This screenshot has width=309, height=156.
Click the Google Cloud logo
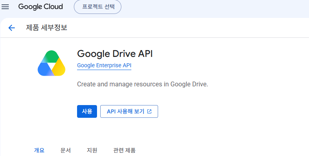41,7
